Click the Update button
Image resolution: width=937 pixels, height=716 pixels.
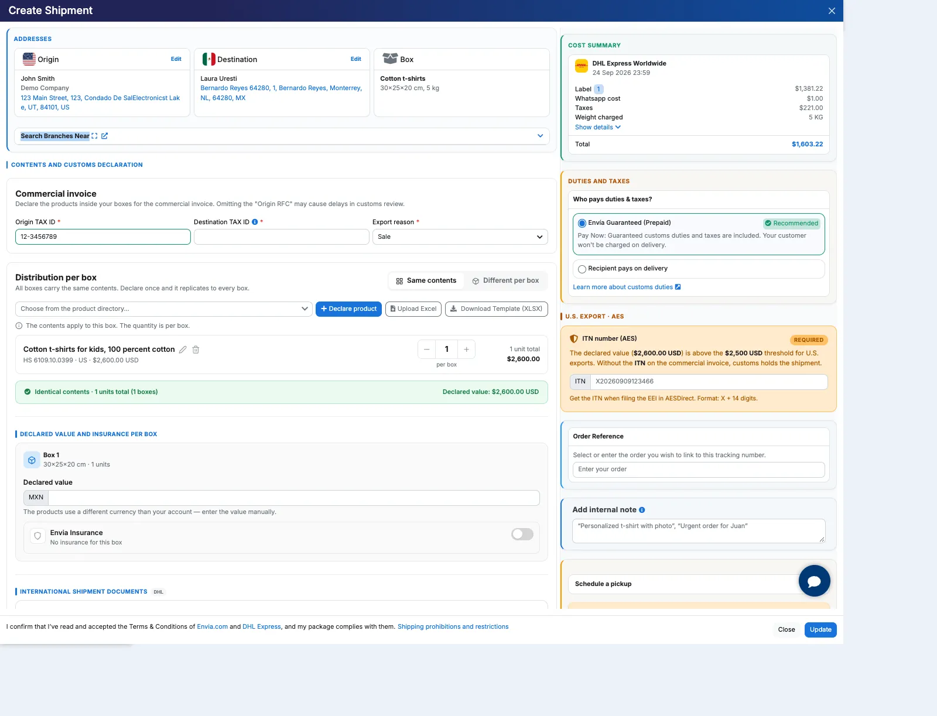coord(820,630)
